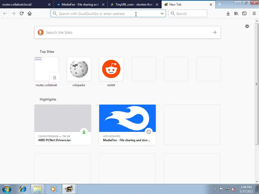Click the Highlights heading
The height and width of the screenshot is (194, 259).
(48, 99)
